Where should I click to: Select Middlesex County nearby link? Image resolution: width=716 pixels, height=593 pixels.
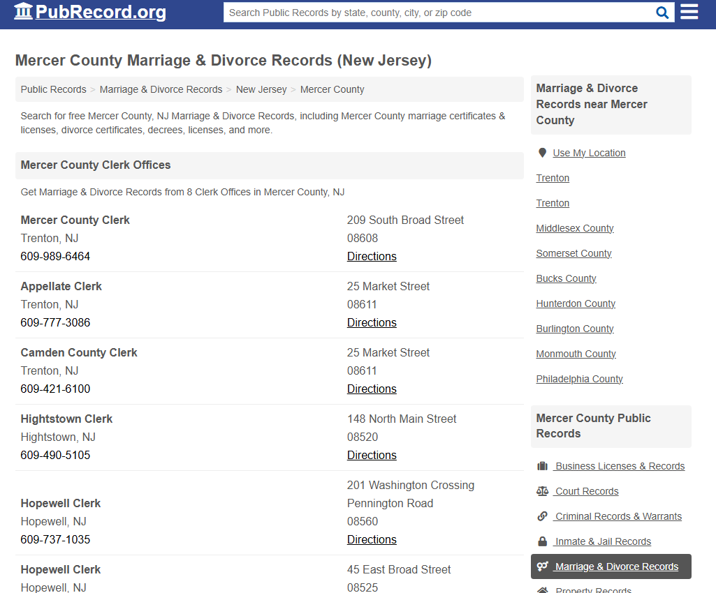575,228
